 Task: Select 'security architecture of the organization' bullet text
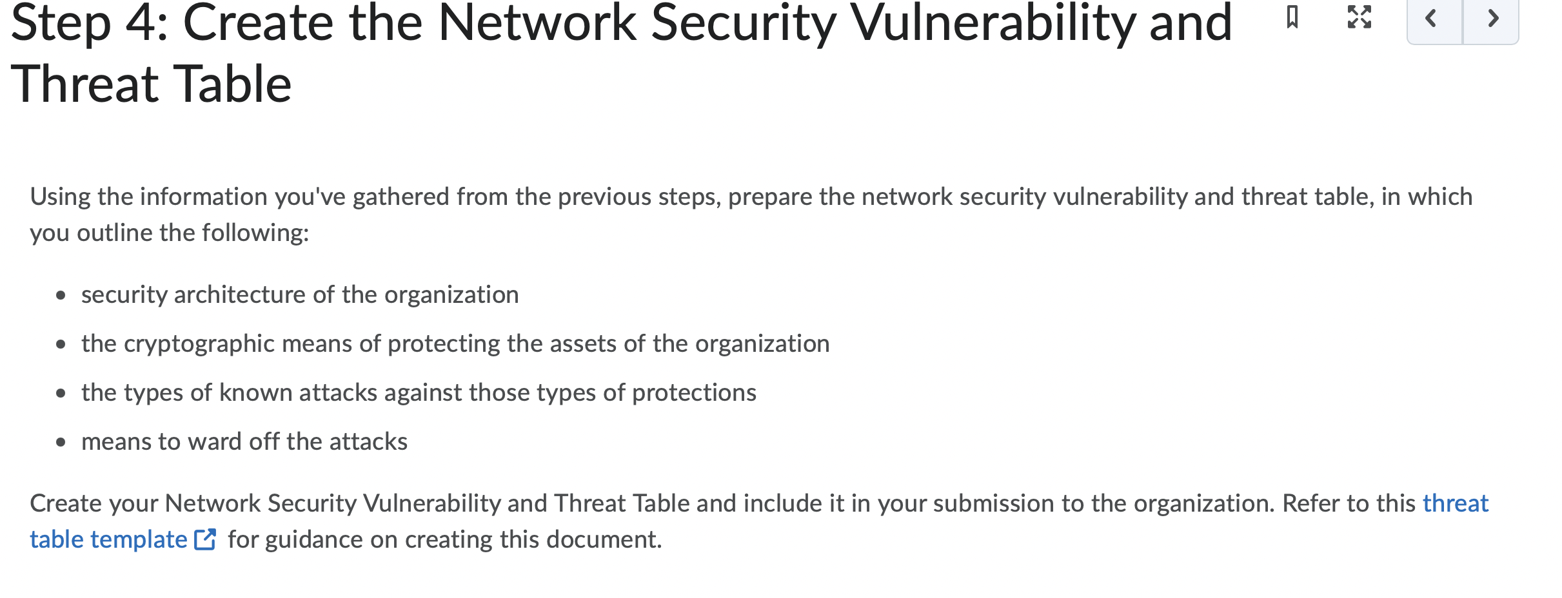coord(300,294)
